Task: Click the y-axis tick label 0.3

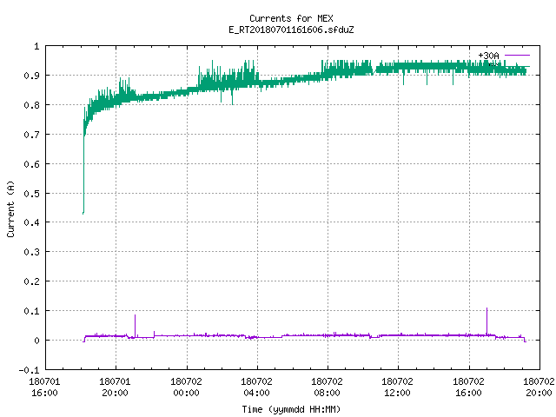Action: point(31,252)
